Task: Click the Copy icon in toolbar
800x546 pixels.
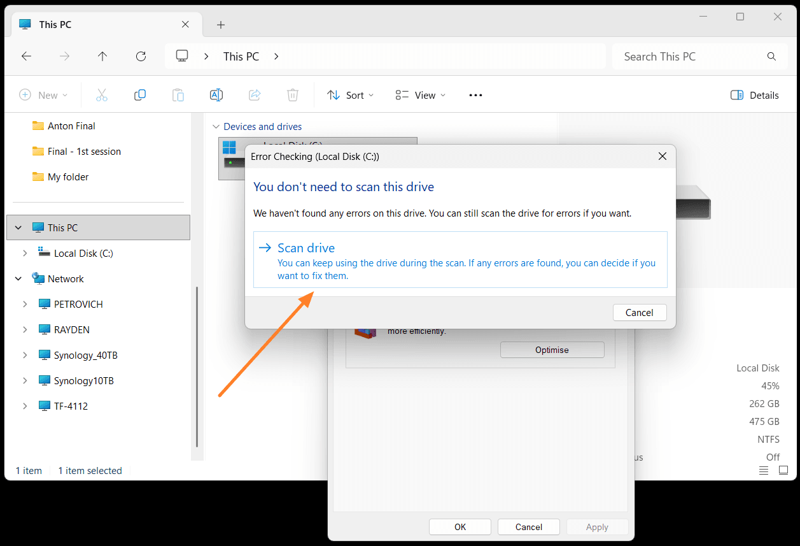Action: coord(140,95)
